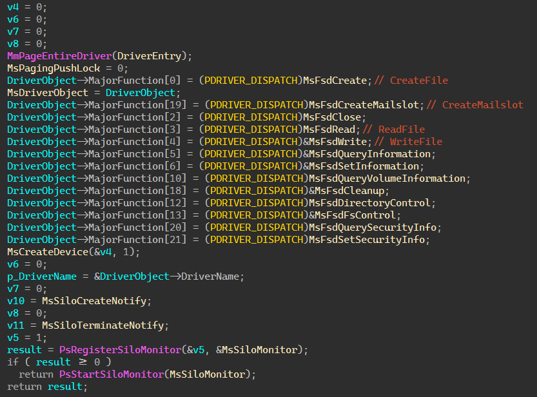Screen dimensions: 537x397
Task: Click the PsRegisterSiloMonitor function call
Action: (x=119, y=350)
